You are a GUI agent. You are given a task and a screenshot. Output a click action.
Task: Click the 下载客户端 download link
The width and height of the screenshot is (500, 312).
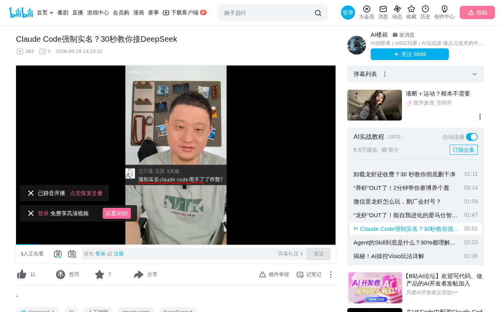coord(184,13)
